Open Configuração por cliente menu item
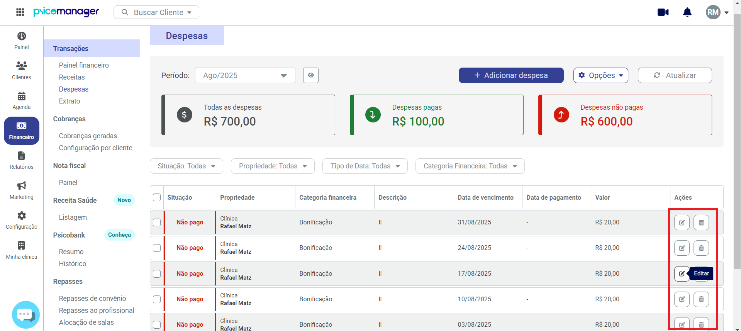Viewport: 741px width, 331px height. pos(96,148)
